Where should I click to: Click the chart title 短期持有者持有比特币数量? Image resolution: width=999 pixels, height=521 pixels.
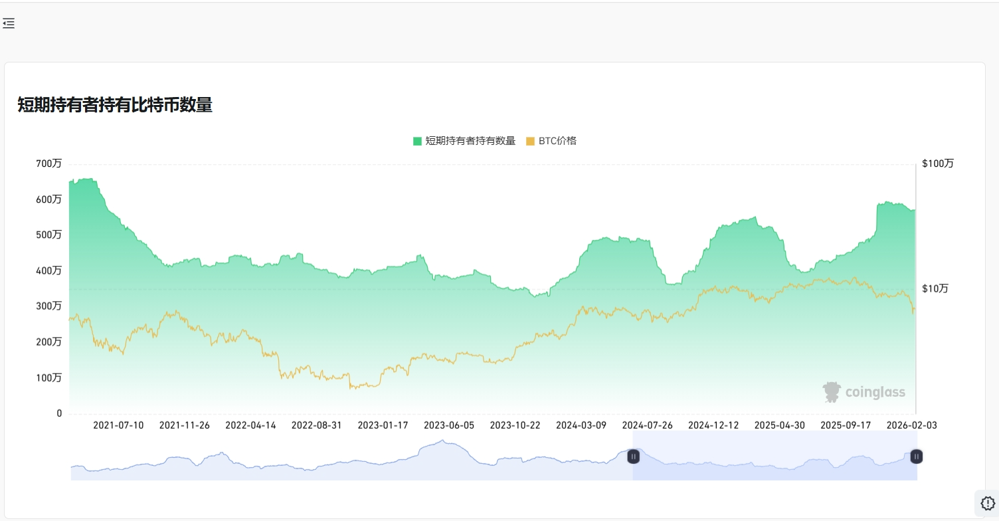pos(115,105)
